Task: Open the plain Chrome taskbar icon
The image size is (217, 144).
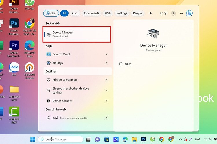Action: [x=162, y=139]
